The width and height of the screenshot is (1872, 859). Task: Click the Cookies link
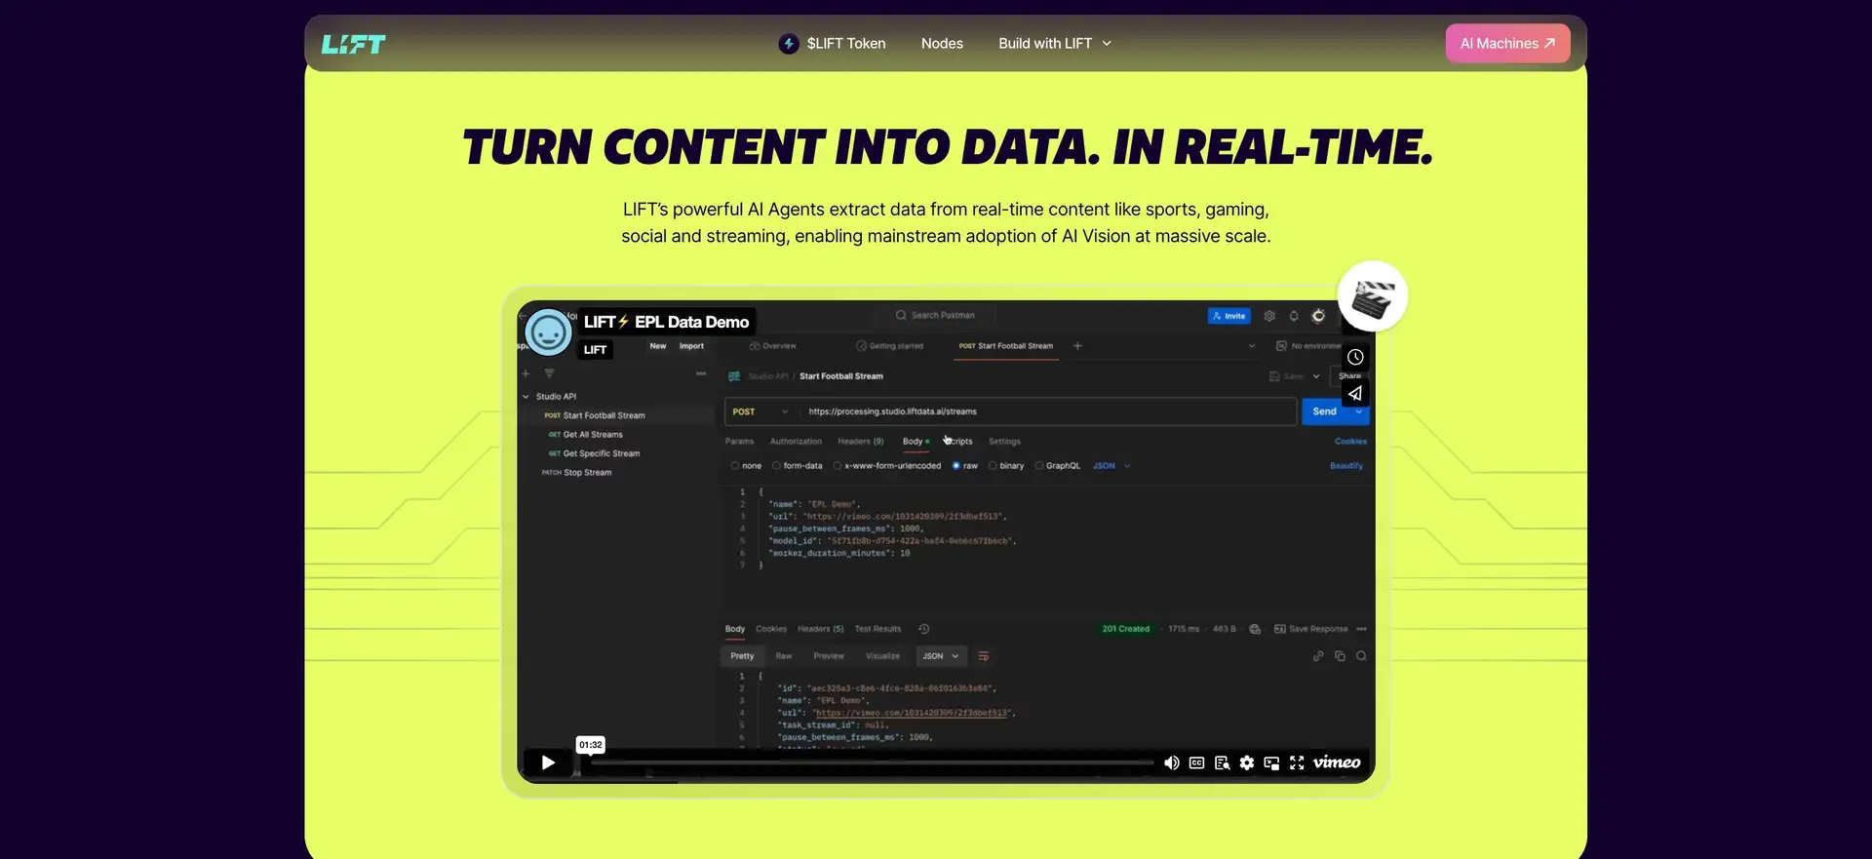[1350, 442]
